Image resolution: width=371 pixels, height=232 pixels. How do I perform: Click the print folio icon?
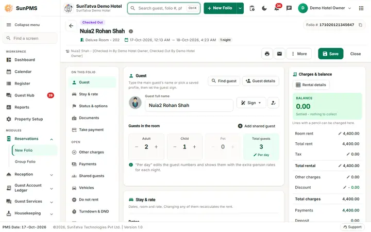click(x=267, y=54)
